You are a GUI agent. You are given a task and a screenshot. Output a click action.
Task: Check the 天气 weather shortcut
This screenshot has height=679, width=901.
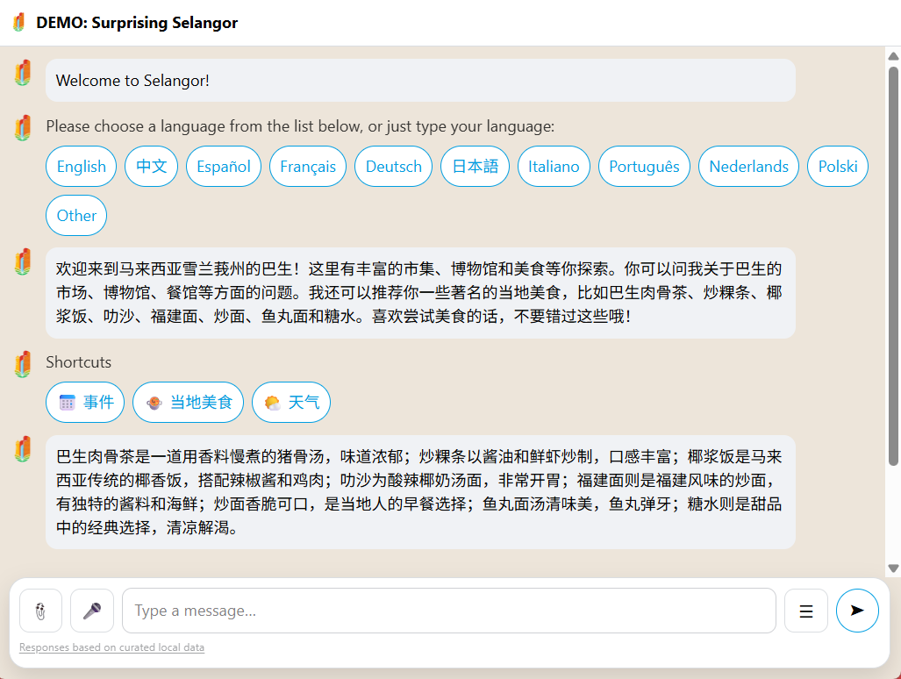(x=291, y=403)
